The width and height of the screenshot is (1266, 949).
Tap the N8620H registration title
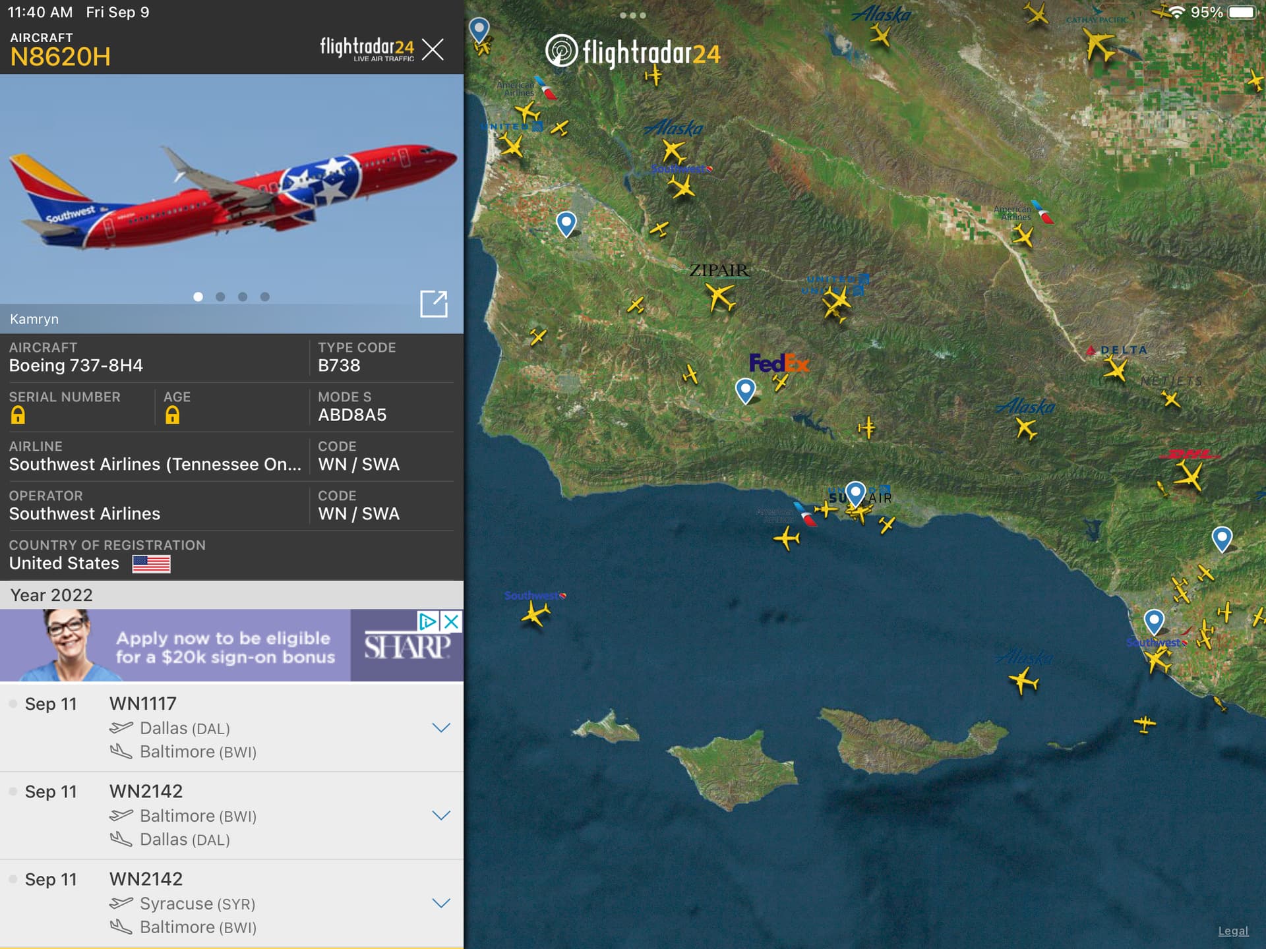[60, 57]
